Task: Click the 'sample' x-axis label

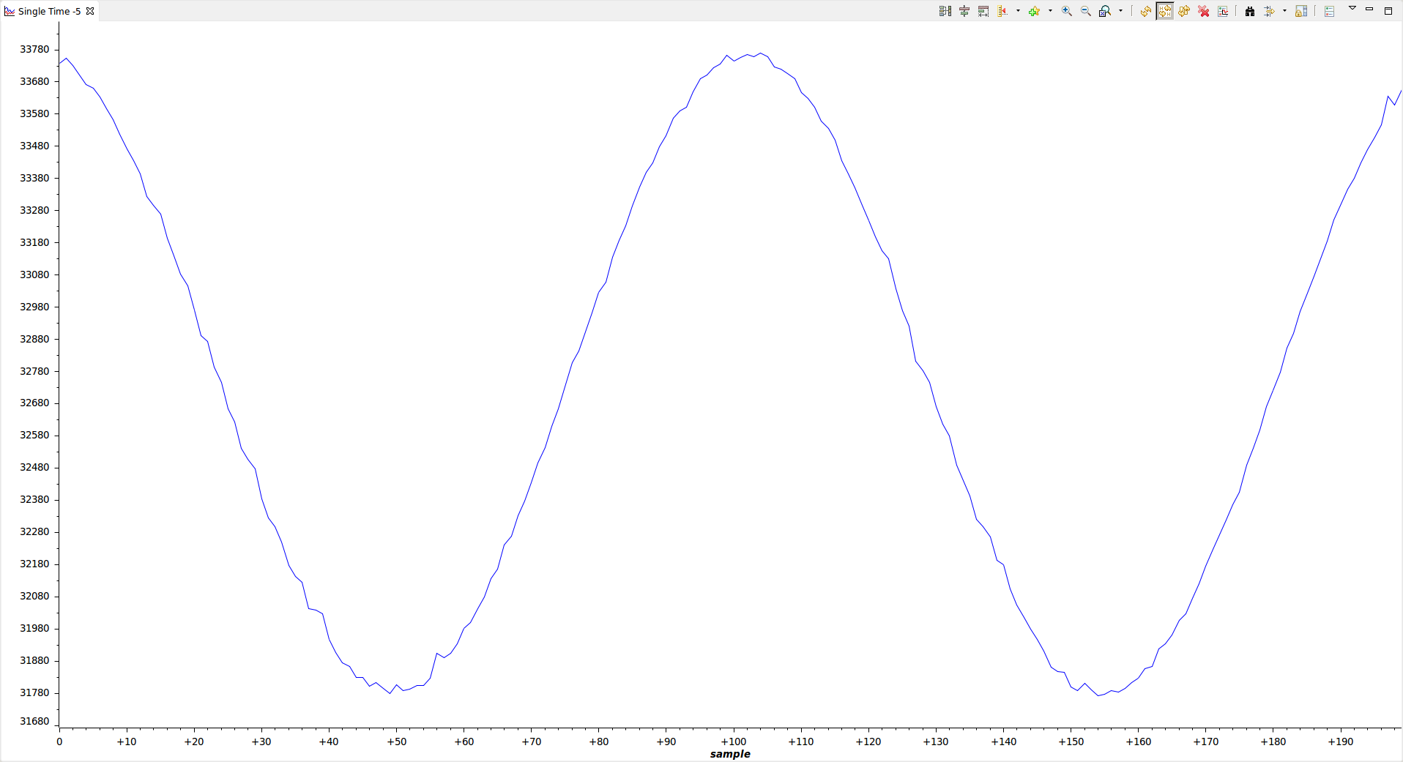Action: tap(730, 754)
